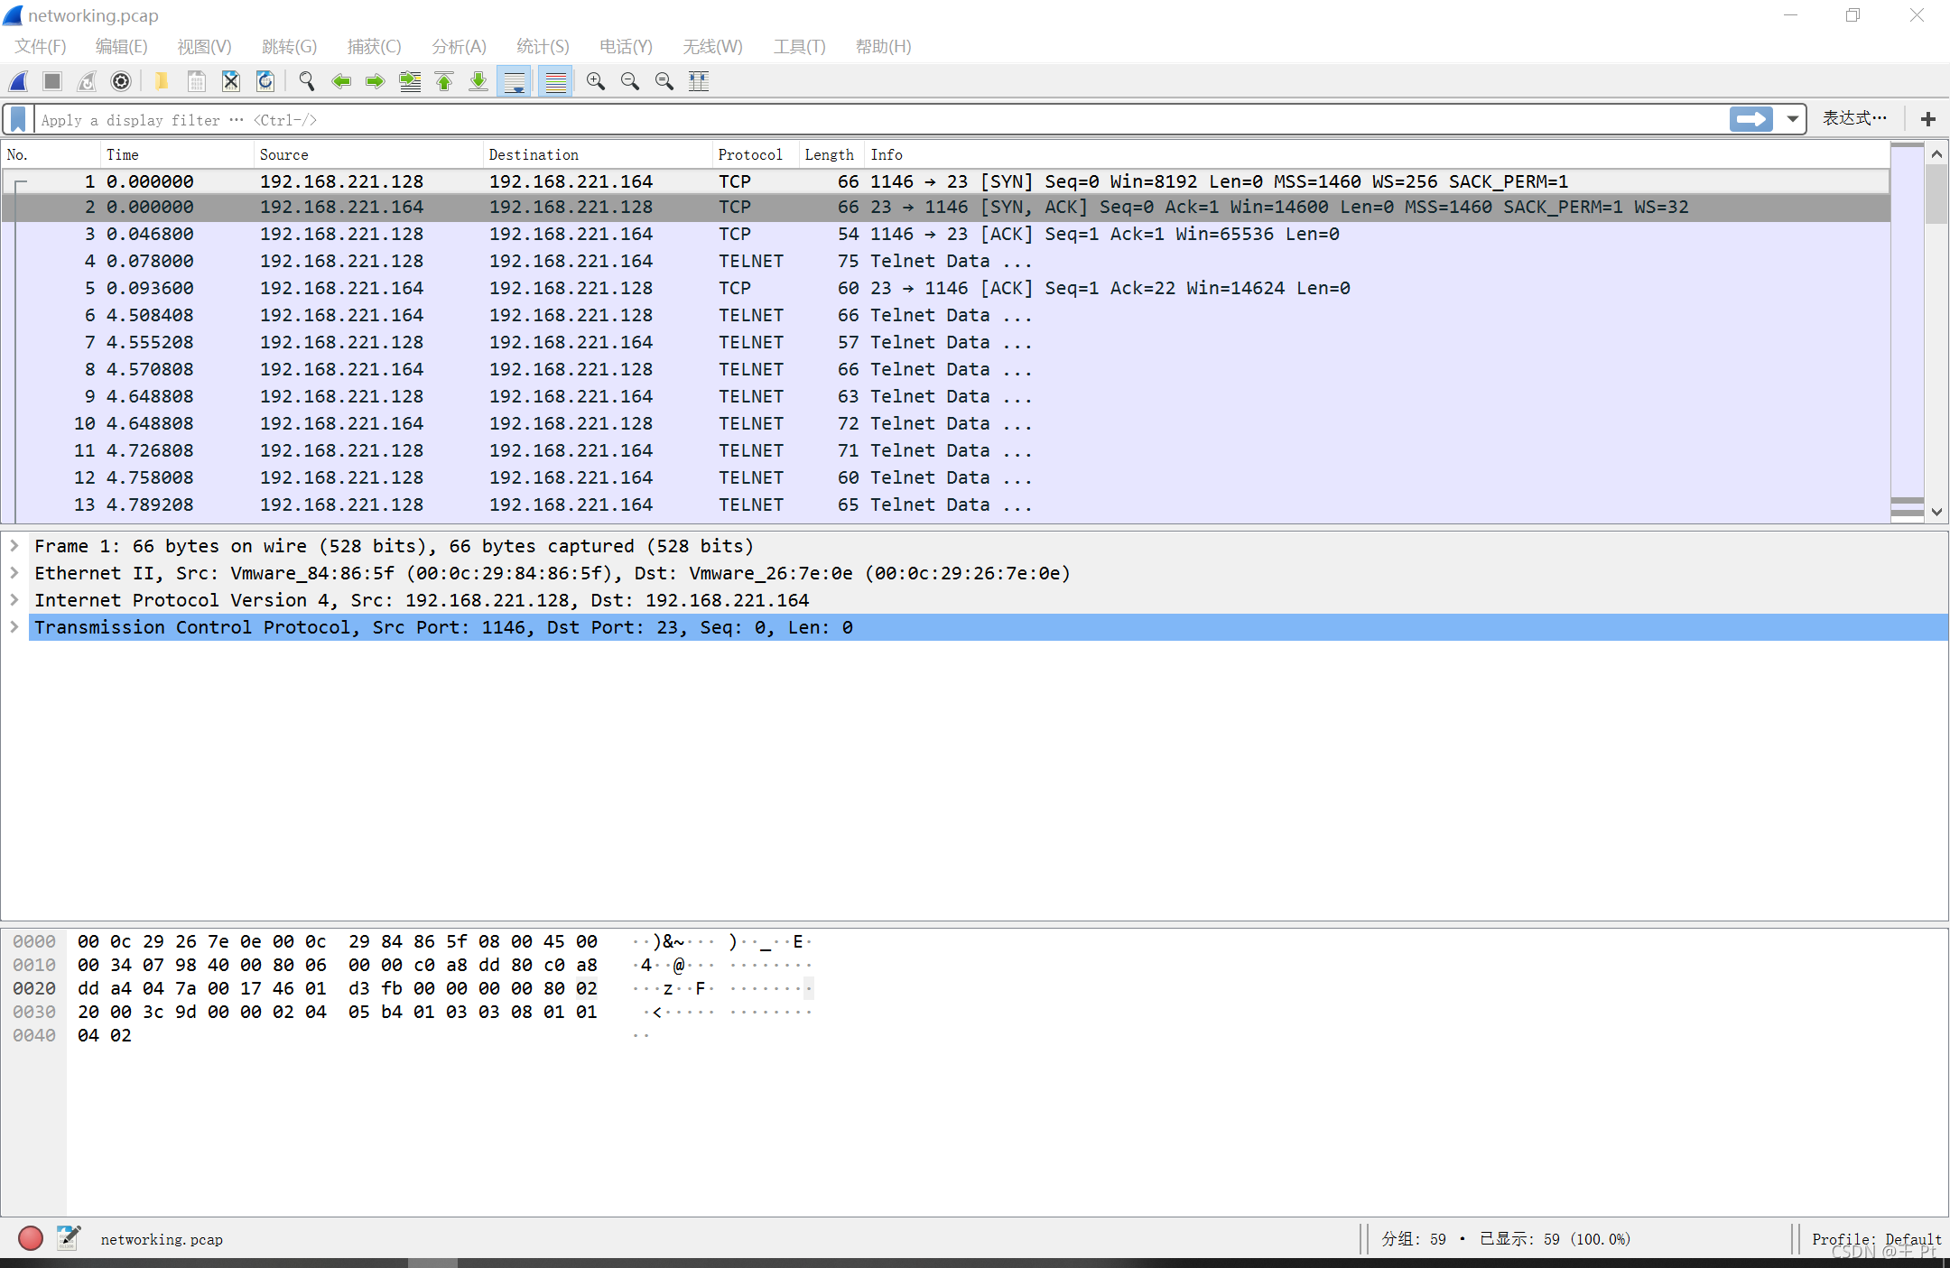
Task: Jump to the last packet
Action: click(478, 81)
